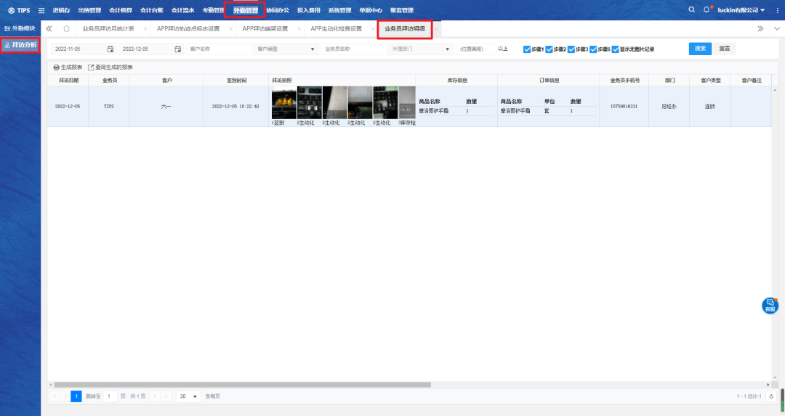
Task: Toggle the 显示无图片记录 checkbox
Action: [616, 49]
